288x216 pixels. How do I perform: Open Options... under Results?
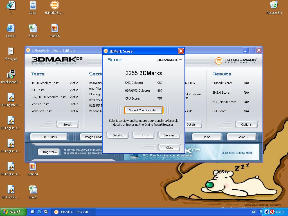(x=247, y=125)
